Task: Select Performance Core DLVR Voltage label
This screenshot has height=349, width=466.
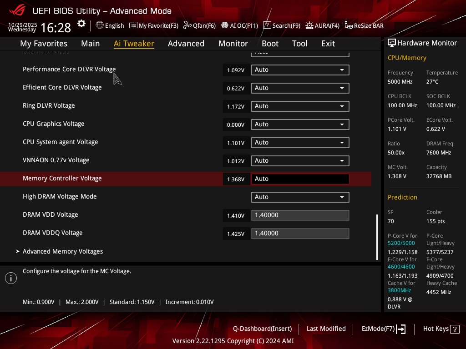Action: [69, 69]
